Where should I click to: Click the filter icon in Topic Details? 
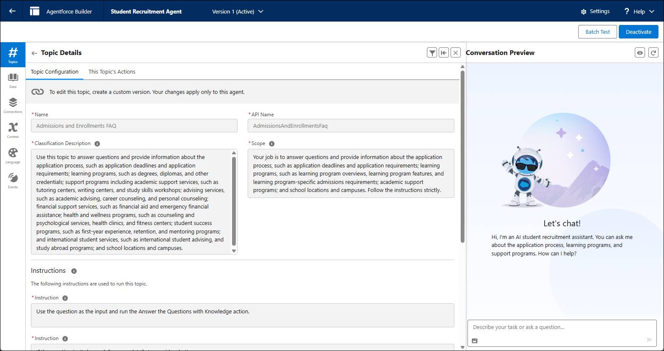click(432, 52)
